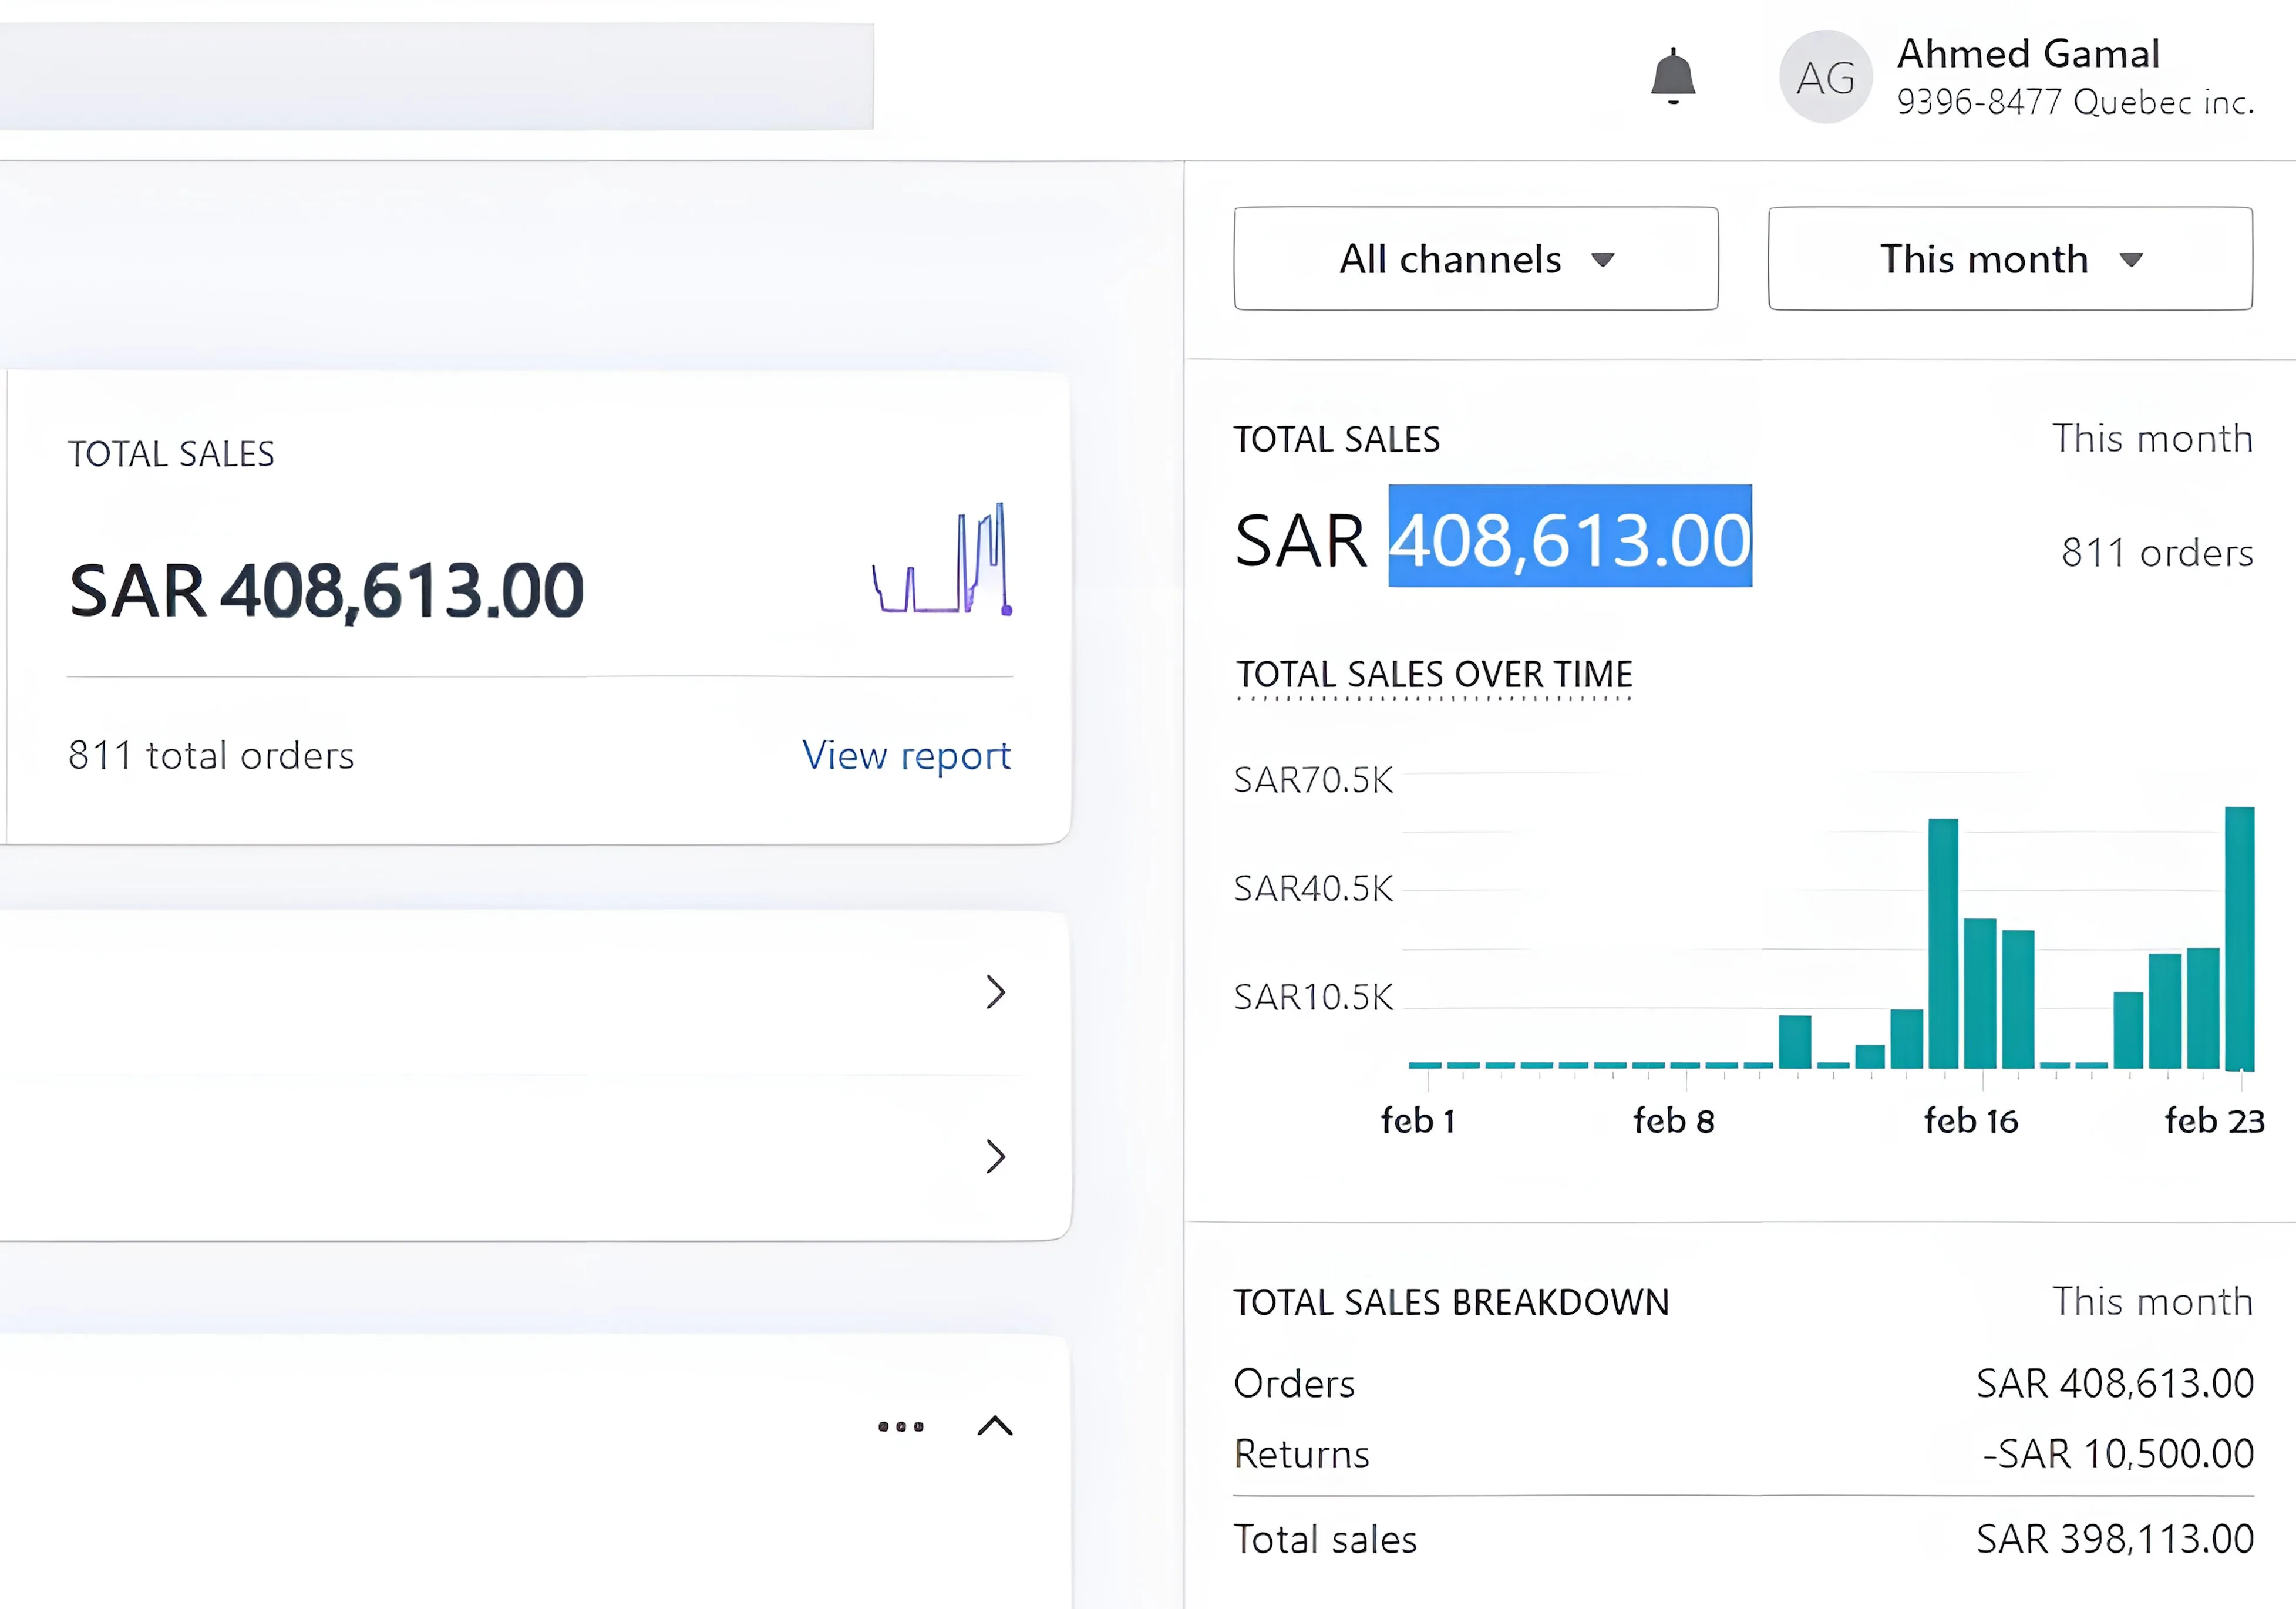The width and height of the screenshot is (2296, 1609).
Task: Click the SAR 398,113.00 total sales value
Action: (x=2115, y=1539)
